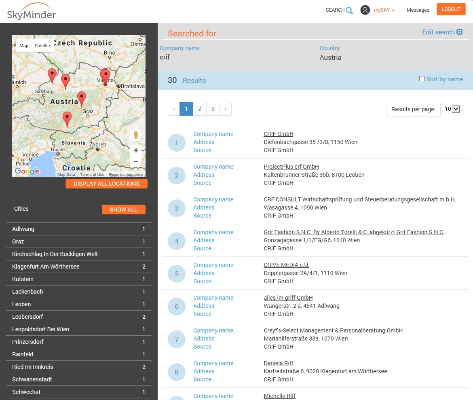Filter results by city Adlwang

point(79,229)
